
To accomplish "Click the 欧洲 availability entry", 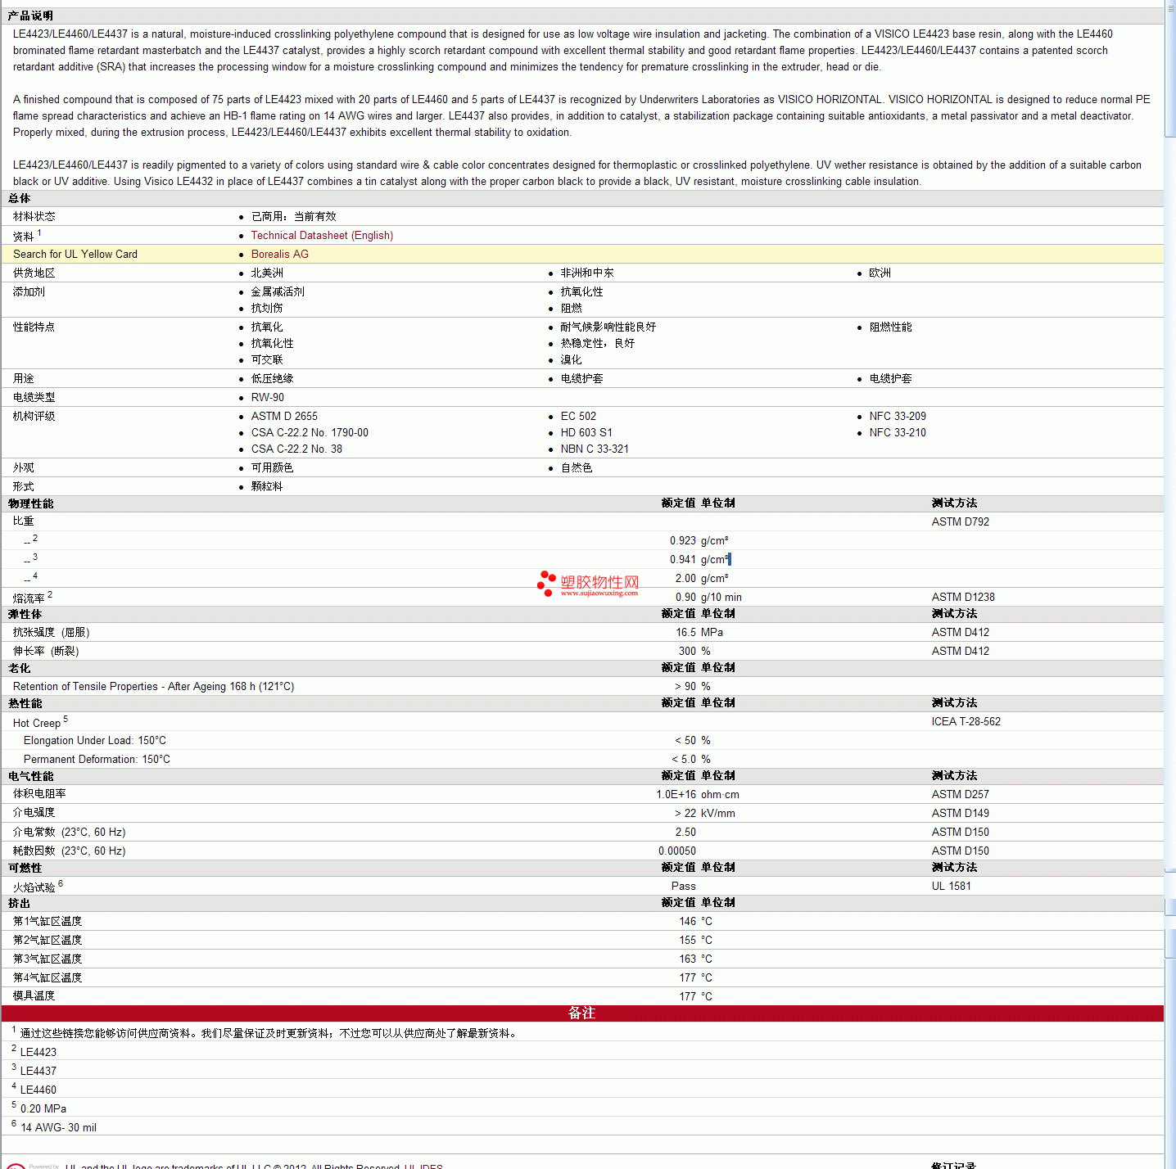I will [880, 273].
